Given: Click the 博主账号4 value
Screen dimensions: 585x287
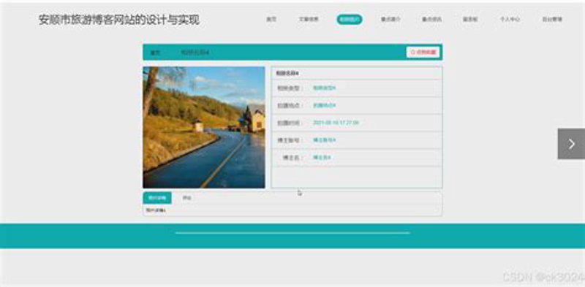Looking at the screenshot, I should pyautogui.click(x=324, y=140).
